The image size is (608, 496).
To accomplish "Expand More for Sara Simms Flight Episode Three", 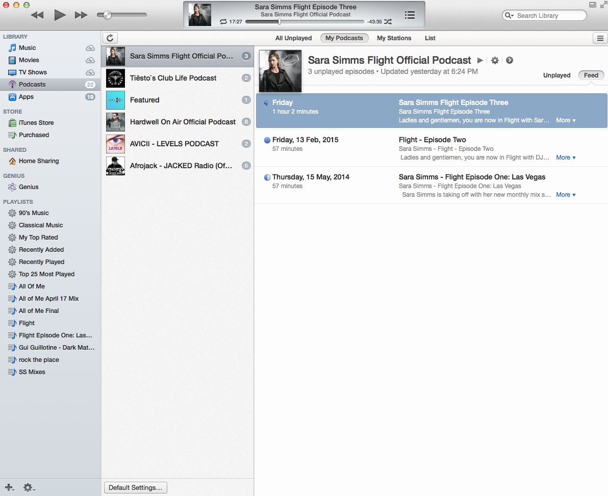I will coord(566,120).
